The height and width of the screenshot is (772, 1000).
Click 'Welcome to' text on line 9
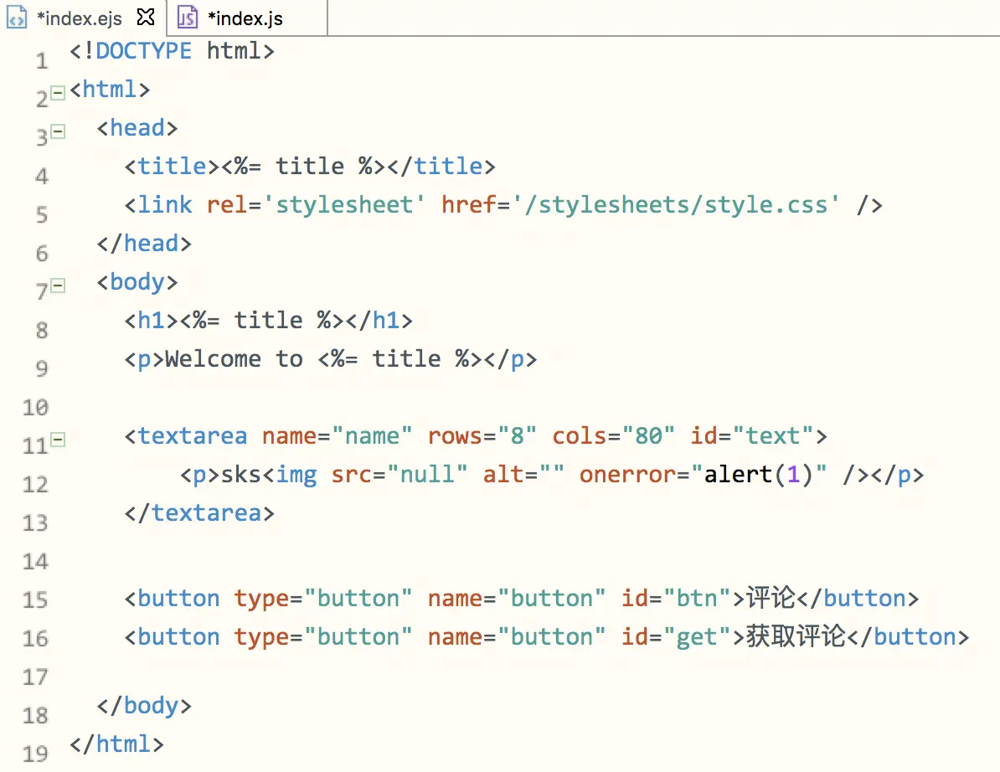tap(234, 359)
